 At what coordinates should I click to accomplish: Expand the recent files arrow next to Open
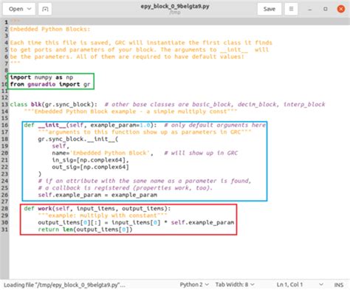pyautogui.click(x=29, y=9)
